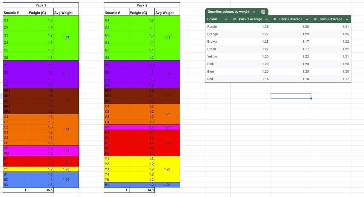This screenshot has width=364, height=197.
Task: Click the number type icon for Colour Average
Action: pyautogui.click(x=315, y=19)
